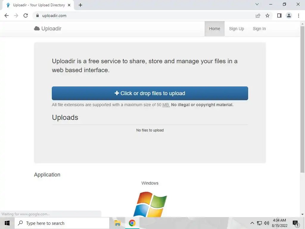Open Chrome three-dot menu
Screen dimensions: 305x229
pos(298,16)
